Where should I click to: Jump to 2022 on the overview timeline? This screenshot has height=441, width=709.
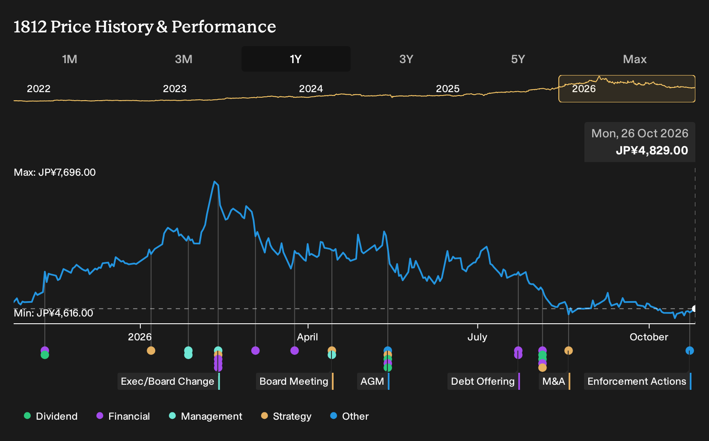[39, 89]
